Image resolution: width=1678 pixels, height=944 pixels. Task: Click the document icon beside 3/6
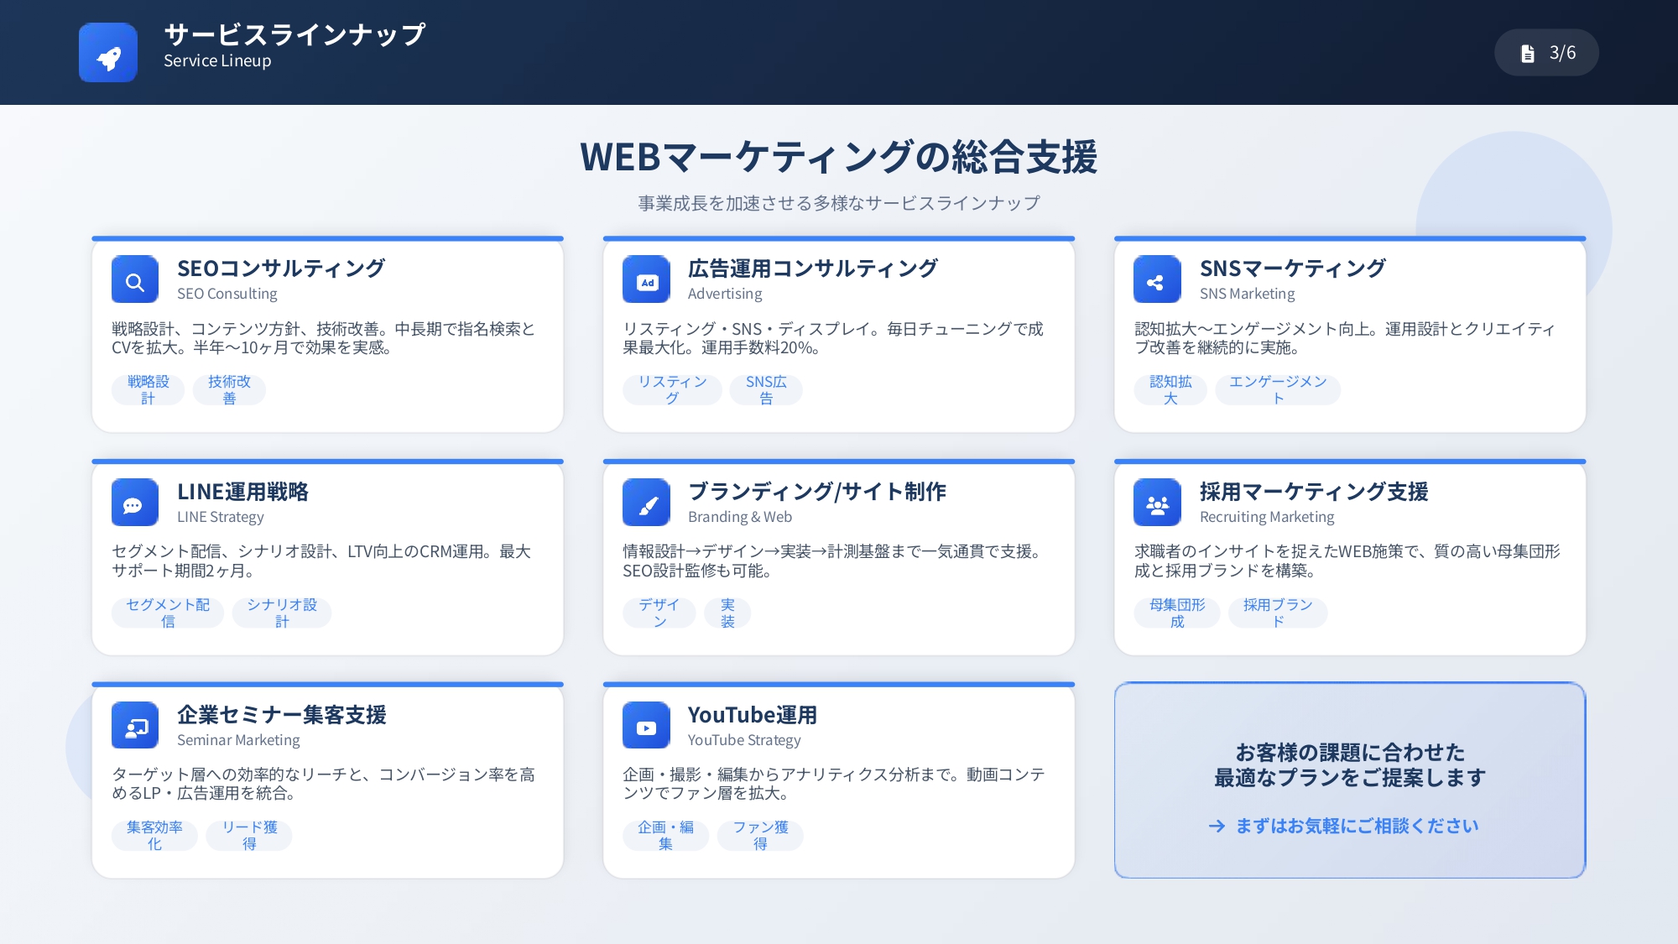coord(1528,53)
